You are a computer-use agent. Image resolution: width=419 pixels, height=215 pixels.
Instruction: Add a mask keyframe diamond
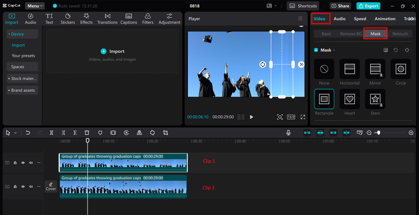pyautogui.click(x=407, y=50)
